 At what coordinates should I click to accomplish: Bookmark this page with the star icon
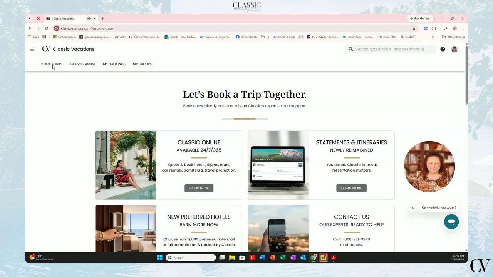pos(414,28)
